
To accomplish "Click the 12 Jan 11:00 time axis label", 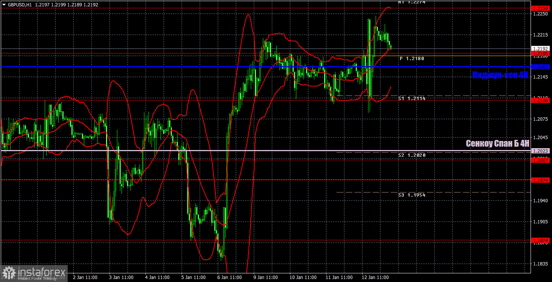I will pyautogui.click(x=375, y=277).
